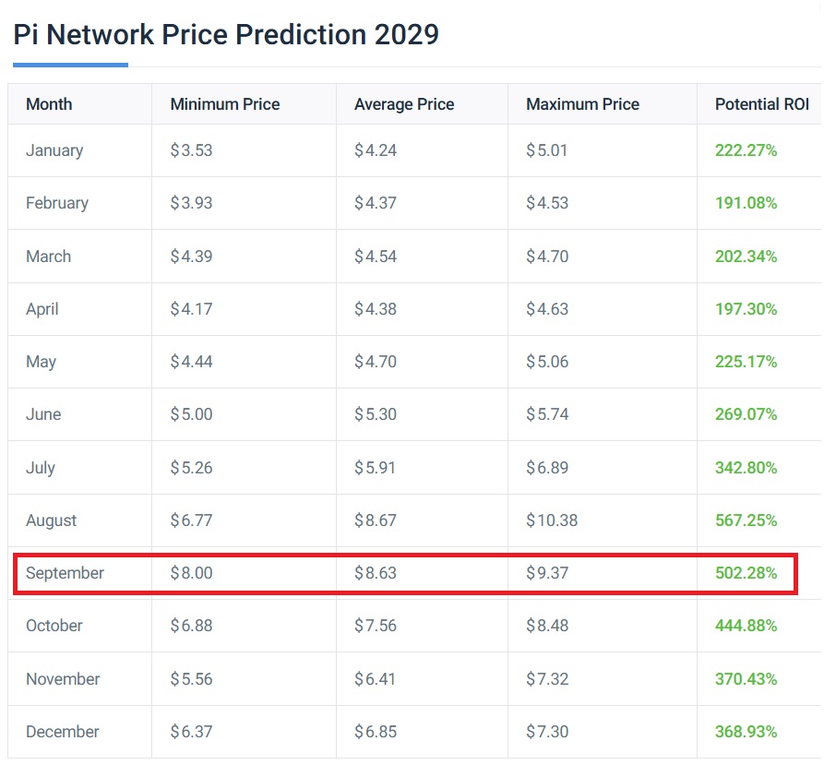Click the July average price $5.91
Image resolution: width=824 pixels, height=765 pixels.
tap(376, 468)
